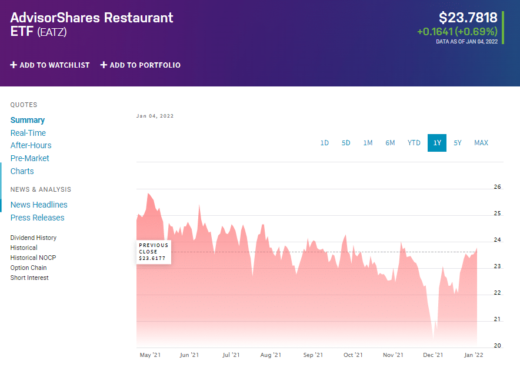Click the Jan '22 x-axis label
The height and width of the screenshot is (374, 520).
click(x=474, y=355)
